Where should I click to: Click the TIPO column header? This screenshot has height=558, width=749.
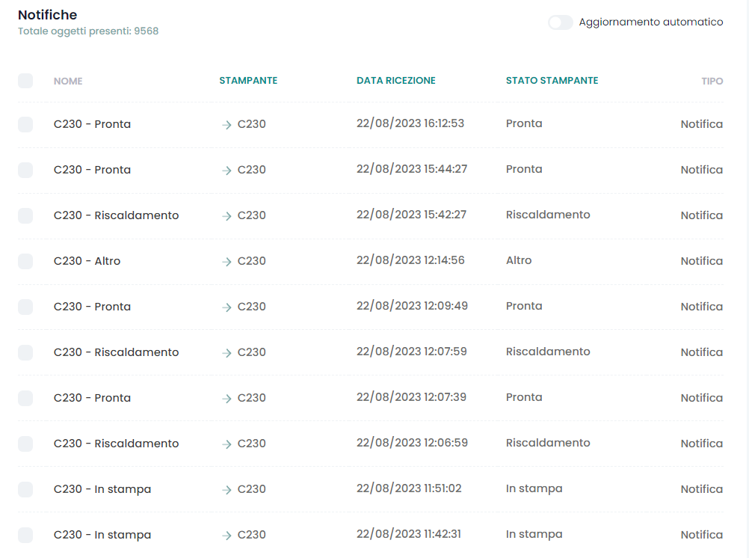point(712,81)
